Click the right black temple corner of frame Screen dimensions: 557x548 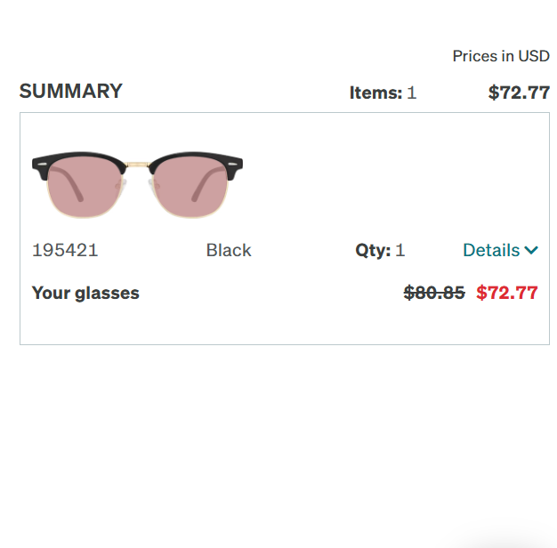234,164
